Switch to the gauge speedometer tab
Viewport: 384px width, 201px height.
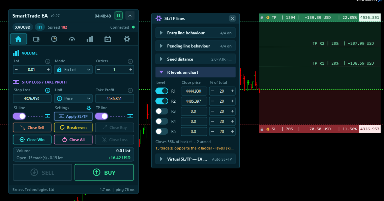coord(72,39)
